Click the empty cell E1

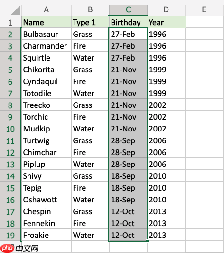pyautogui.click(x=205, y=22)
